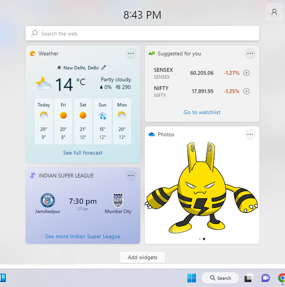Click the Suggested for you stocks icon
The height and width of the screenshot is (287, 285).
pos(152,53)
